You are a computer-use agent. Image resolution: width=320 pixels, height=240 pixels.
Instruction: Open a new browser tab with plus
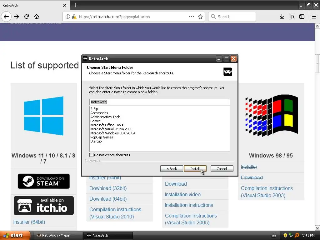pyautogui.click(x=75, y=5)
